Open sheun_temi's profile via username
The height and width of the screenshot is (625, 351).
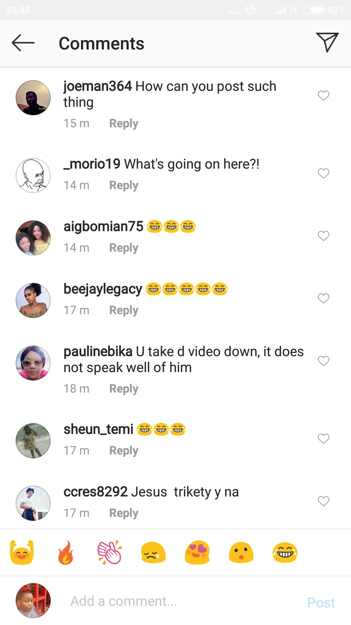click(98, 429)
